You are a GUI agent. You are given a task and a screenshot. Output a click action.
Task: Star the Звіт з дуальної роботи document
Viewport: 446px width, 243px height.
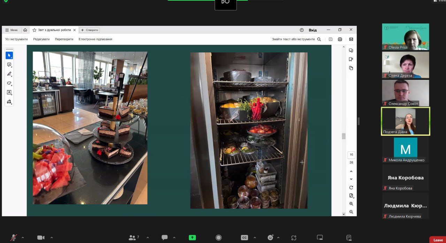point(34,30)
